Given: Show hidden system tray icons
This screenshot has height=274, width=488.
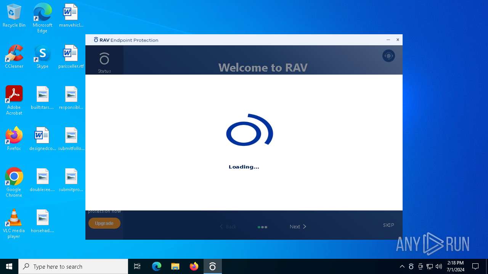Looking at the screenshot, I should pos(402,266).
